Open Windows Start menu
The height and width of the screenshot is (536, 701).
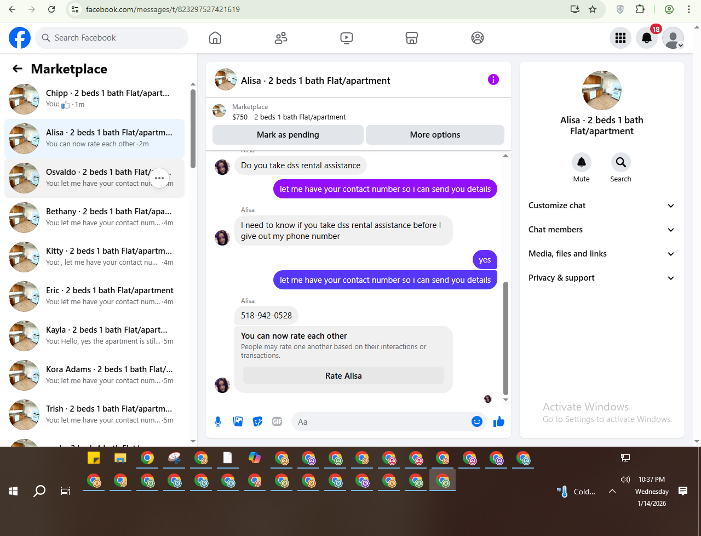point(13,491)
